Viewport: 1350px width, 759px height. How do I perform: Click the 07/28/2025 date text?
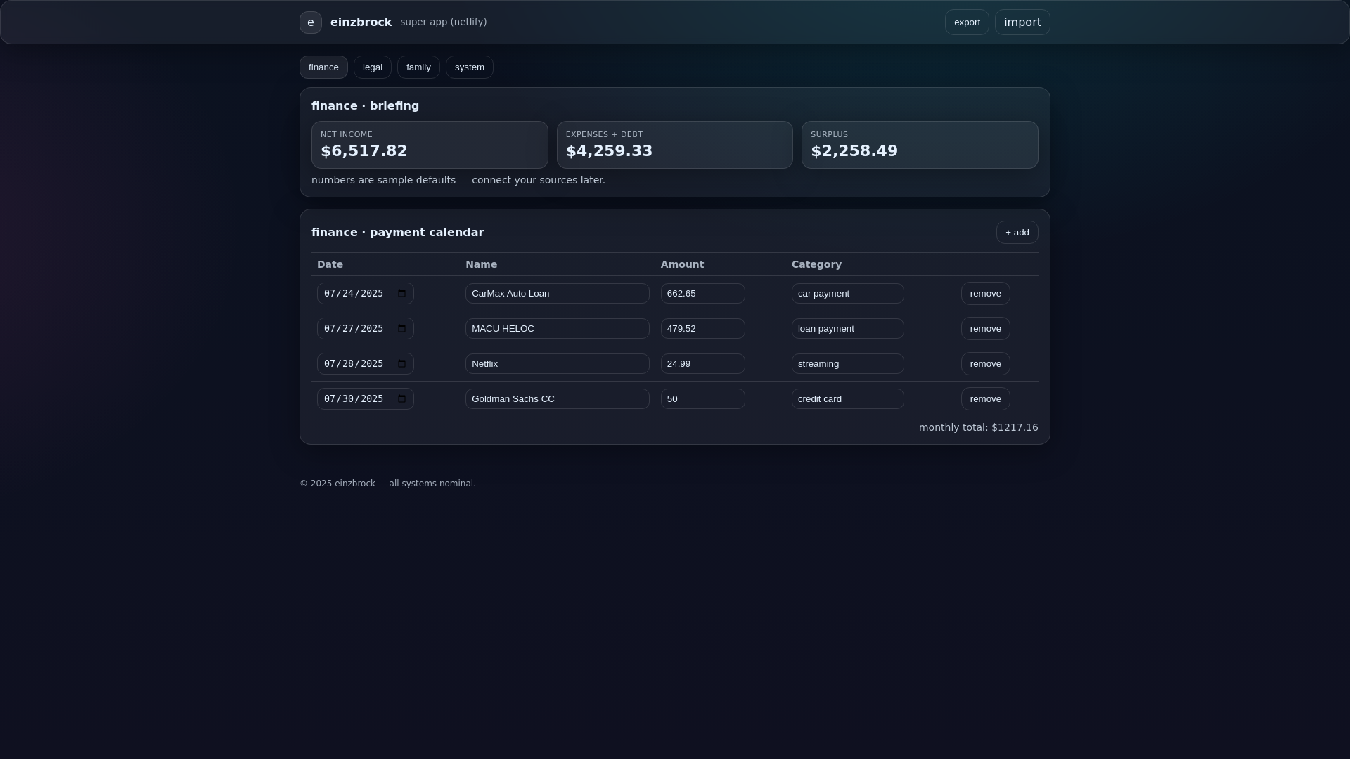[354, 364]
